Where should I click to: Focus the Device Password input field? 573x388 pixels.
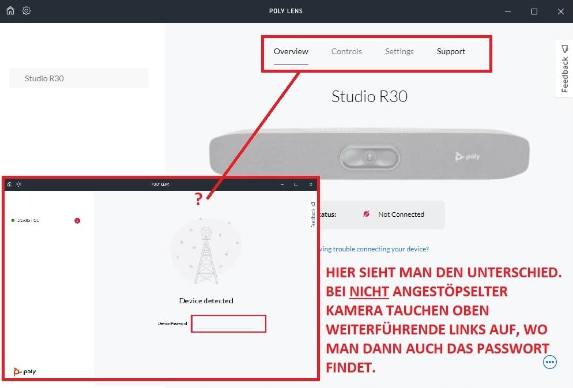tap(228, 324)
